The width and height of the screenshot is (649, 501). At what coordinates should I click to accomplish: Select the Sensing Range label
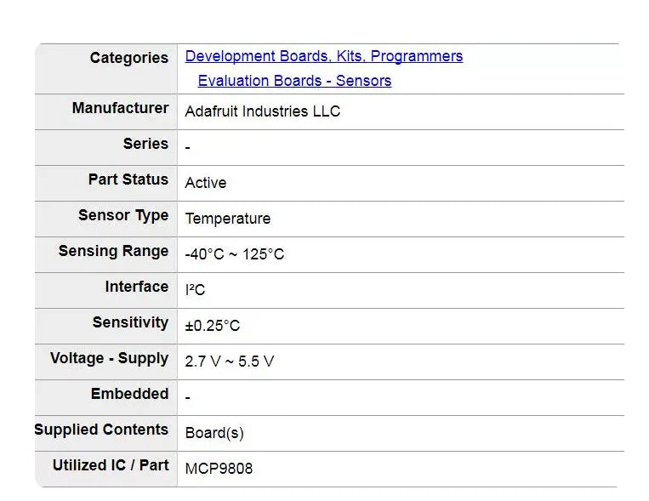pos(113,251)
